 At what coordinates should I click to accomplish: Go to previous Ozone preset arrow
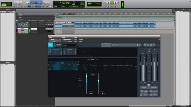click(x=137, y=45)
